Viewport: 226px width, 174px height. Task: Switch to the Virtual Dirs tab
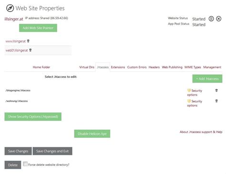tap(87, 67)
